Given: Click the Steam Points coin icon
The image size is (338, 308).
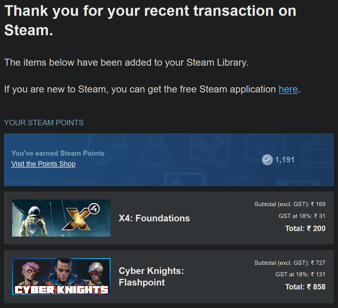Looking at the screenshot, I should coord(267,160).
